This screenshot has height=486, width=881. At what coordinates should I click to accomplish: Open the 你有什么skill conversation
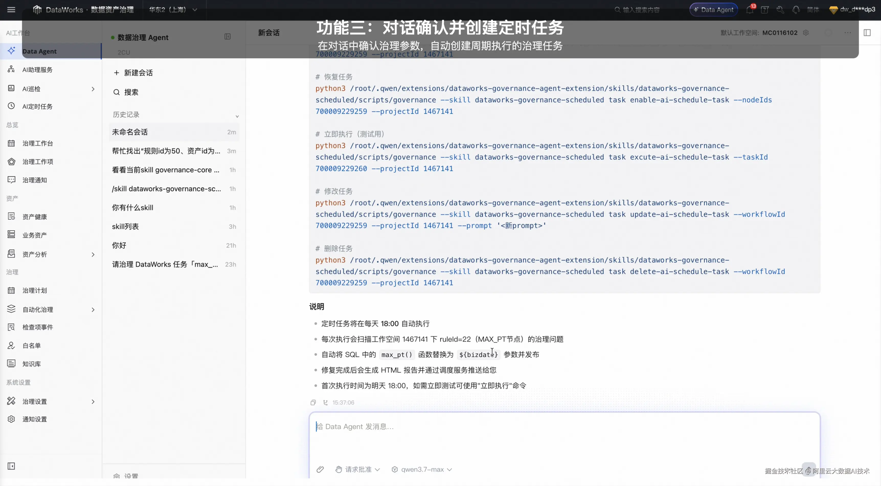[174, 208]
